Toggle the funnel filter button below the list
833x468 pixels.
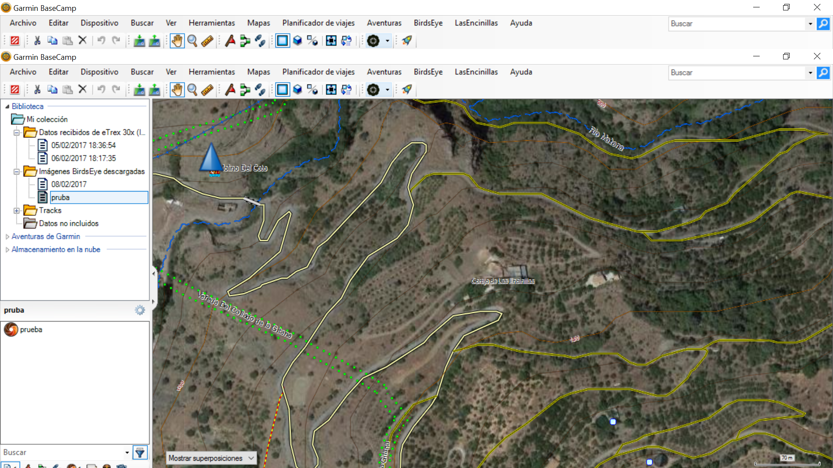pyautogui.click(x=140, y=453)
